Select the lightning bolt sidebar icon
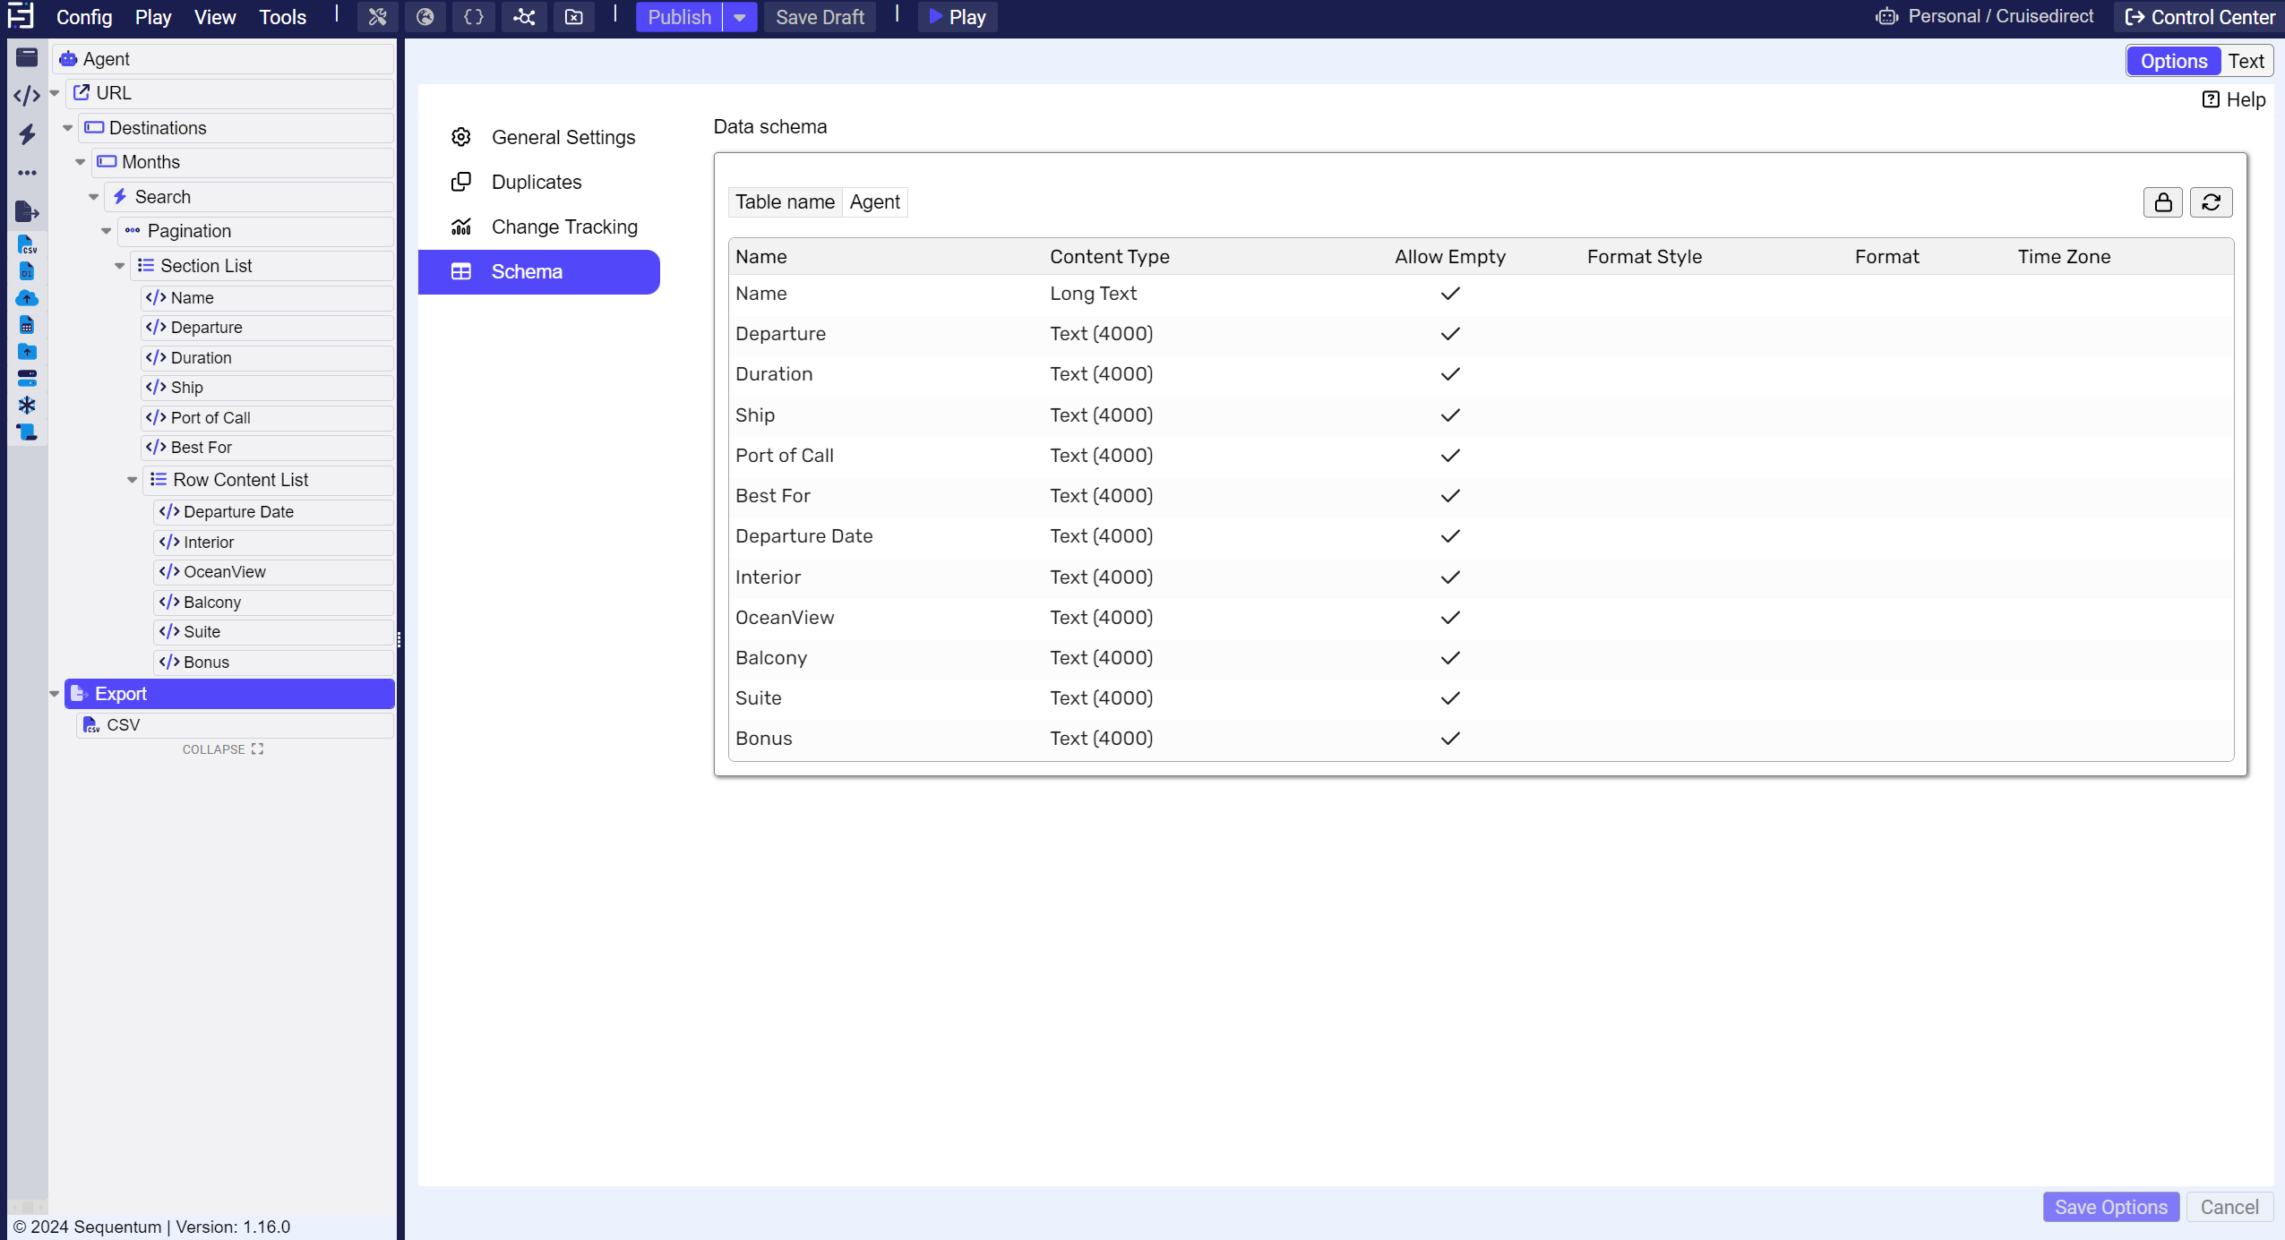Image resolution: width=2285 pixels, height=1240 pixels. pyautogui.click(x=27, y=134)
